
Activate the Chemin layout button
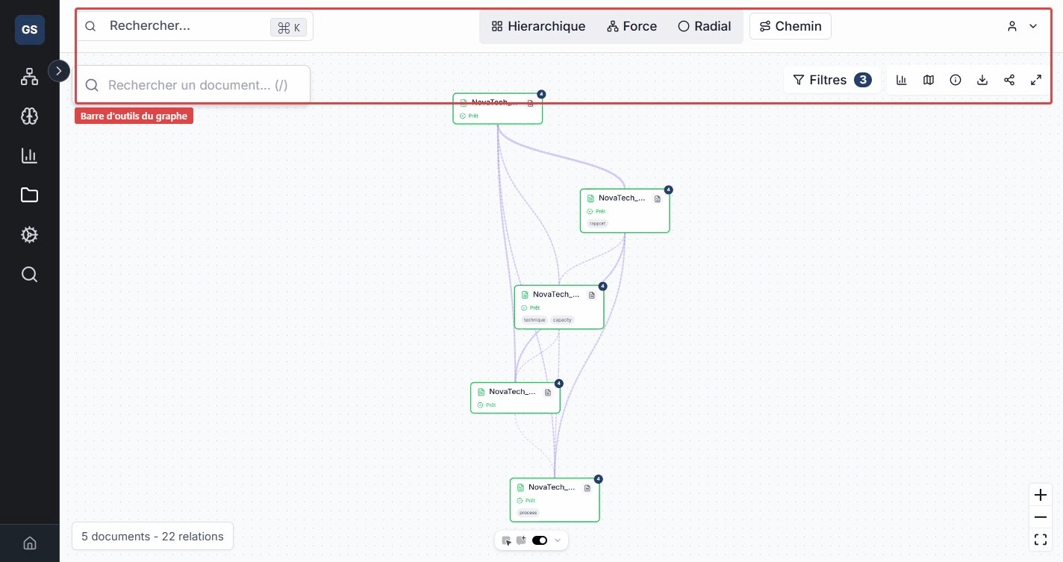tap(790, 26)
